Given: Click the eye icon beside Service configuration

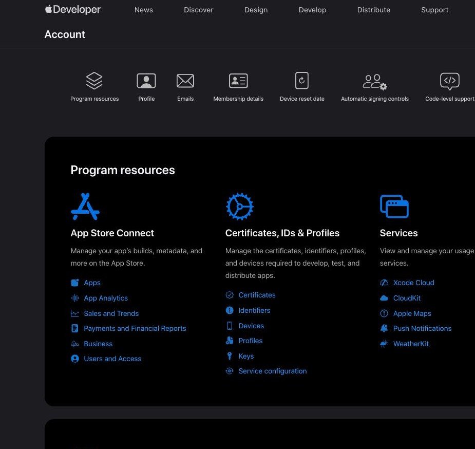Looking at the screenshot, I should click(x=230, y=371).
